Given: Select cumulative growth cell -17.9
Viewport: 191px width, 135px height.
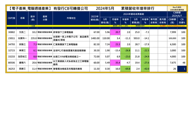Looking at the screenshot, I should click(x=145, y=44).
